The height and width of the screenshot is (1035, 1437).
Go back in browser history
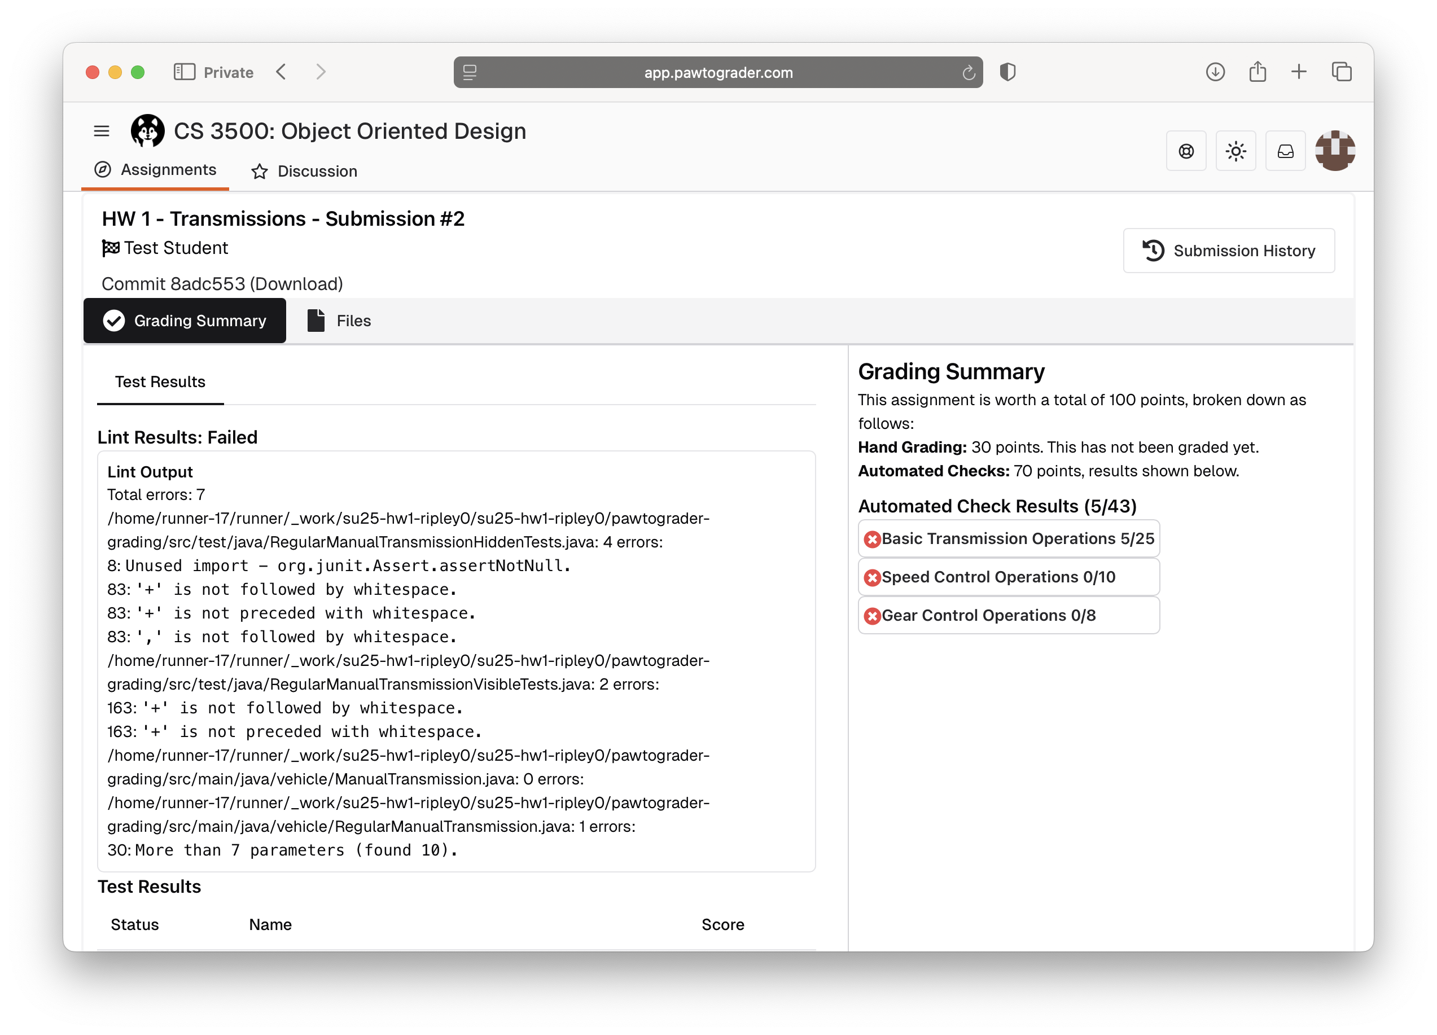281,72
